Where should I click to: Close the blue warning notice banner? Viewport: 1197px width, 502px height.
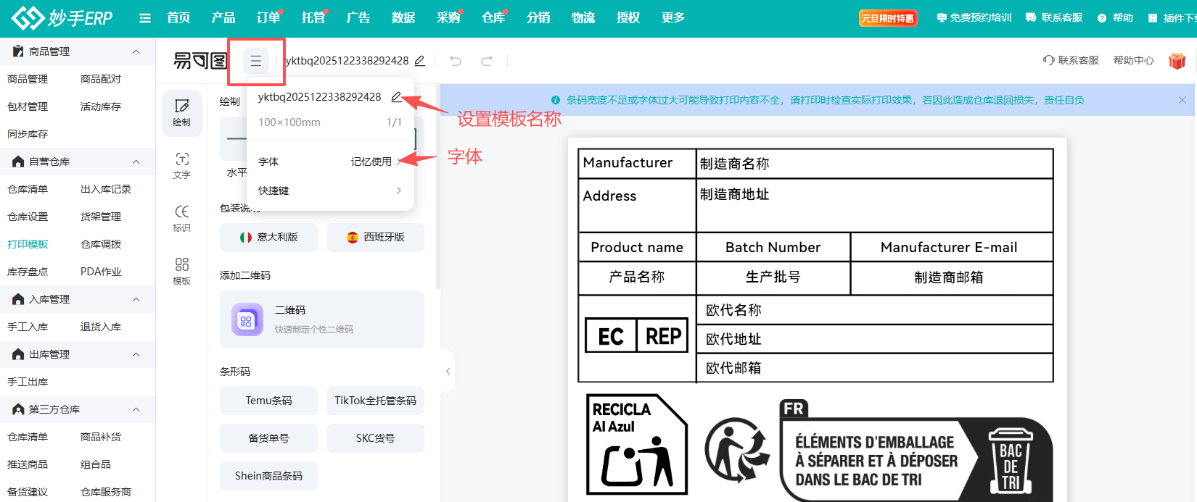pos(1182,100)
